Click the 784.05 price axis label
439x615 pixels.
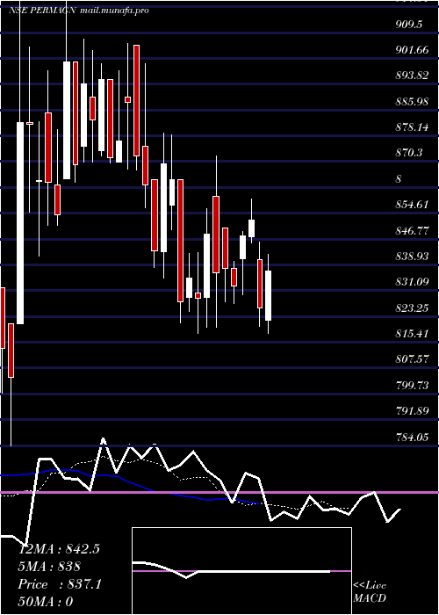pyautogui.click(x=412, y=437)
